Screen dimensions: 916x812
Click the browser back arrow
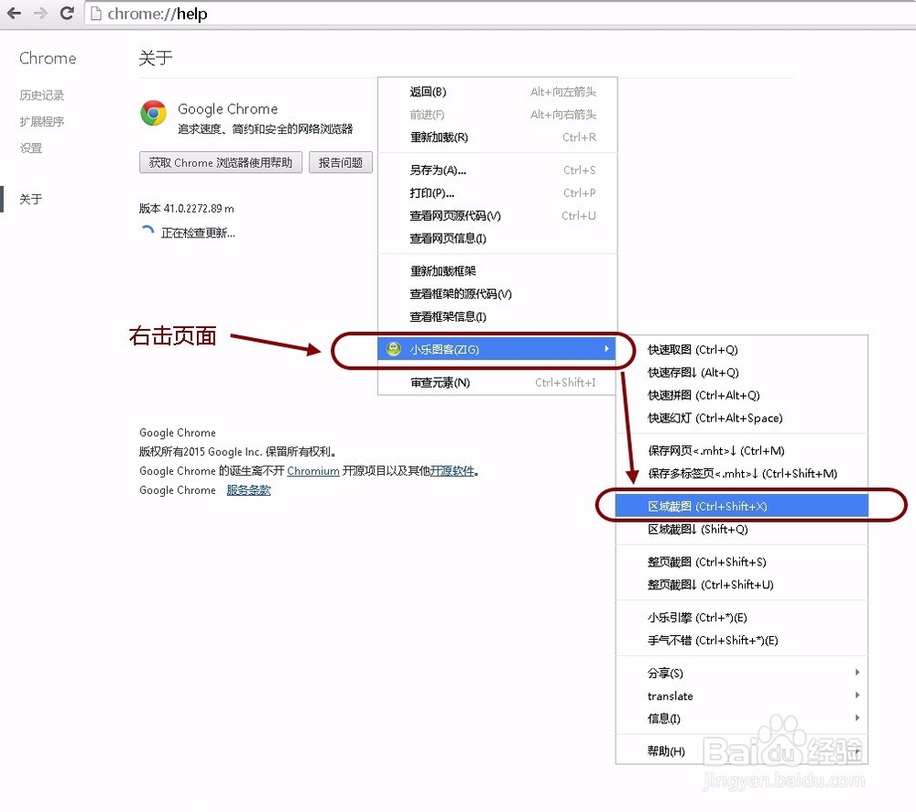pos(14,13)
